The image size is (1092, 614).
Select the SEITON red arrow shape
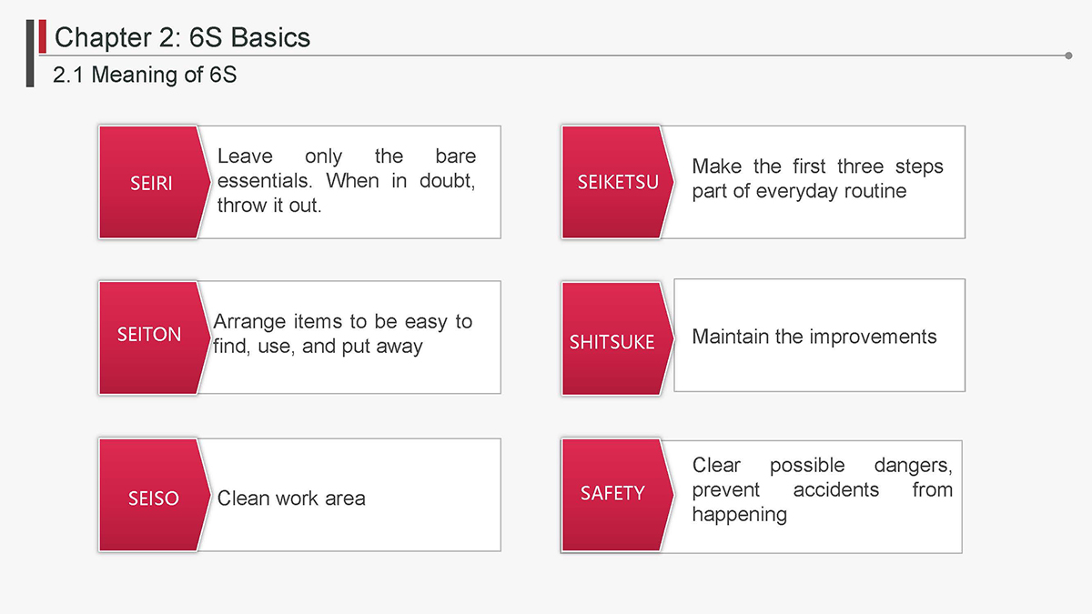pos(149,336)
